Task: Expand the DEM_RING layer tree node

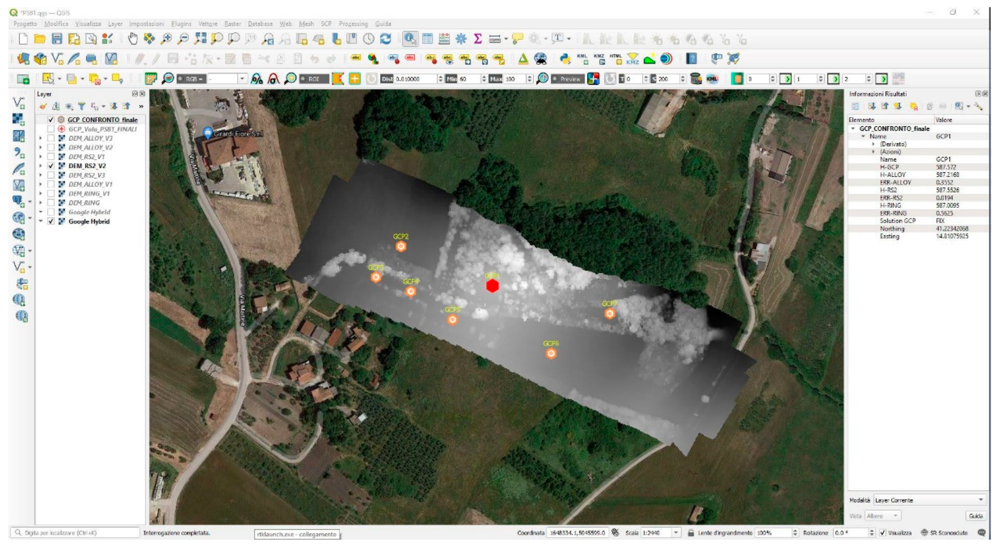Action: [x=41, y=203]
